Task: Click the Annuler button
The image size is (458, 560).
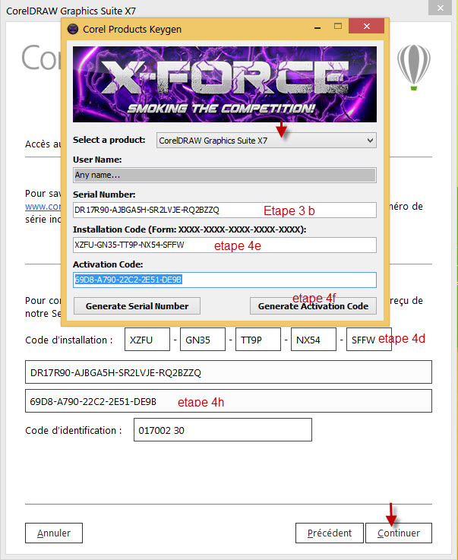Action: point(54,533)
